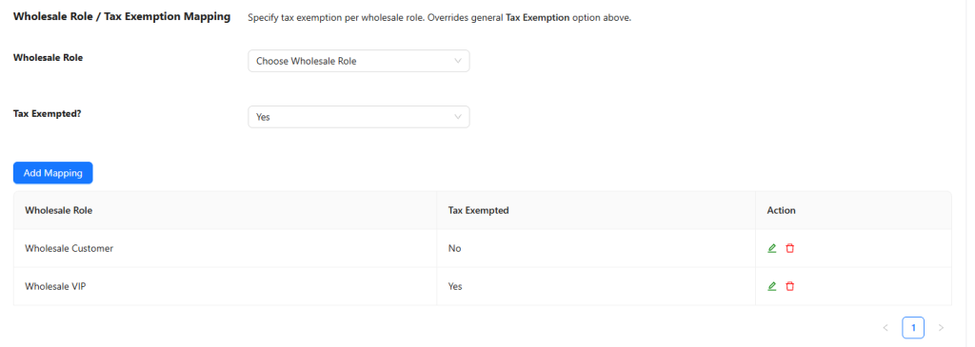
Task: Click the Add Mapping button
Action: 53,173
